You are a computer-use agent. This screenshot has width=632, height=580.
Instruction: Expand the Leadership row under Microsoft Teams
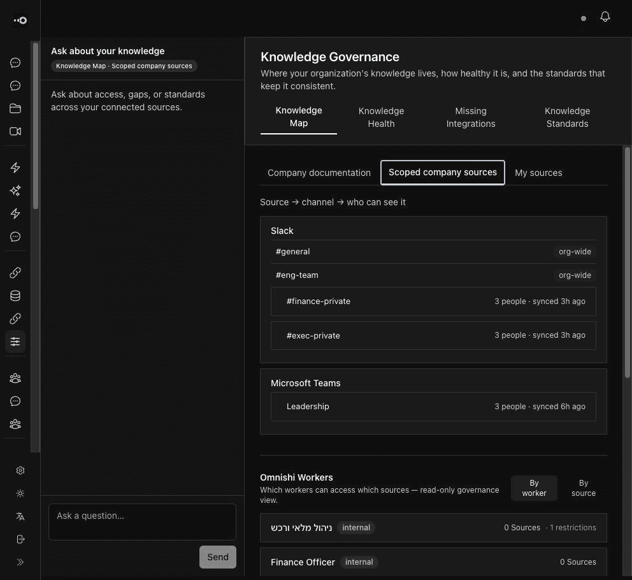point(433,407)
